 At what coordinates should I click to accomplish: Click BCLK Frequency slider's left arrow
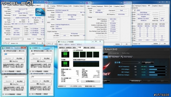click(148, 67)
